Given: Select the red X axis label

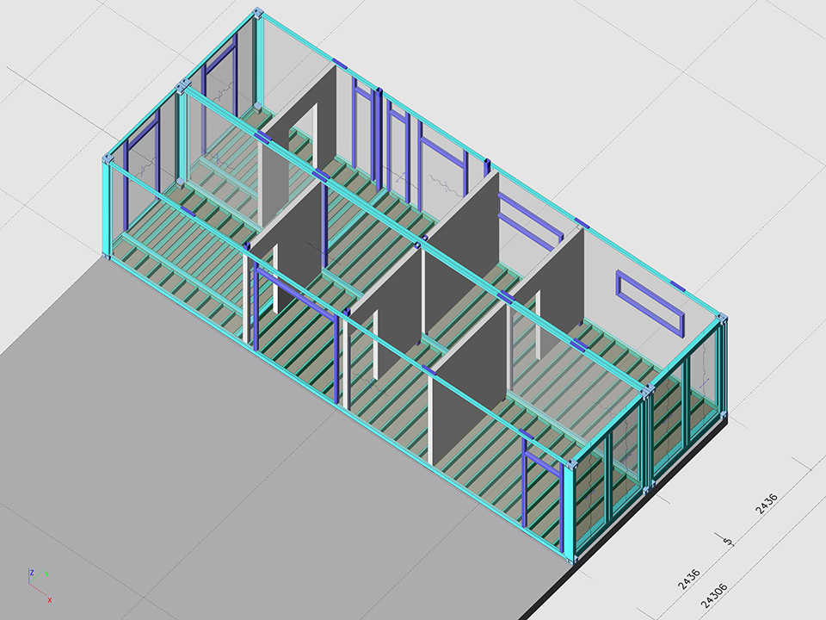Looking at the screenshot, I should [x=49, y=598].
